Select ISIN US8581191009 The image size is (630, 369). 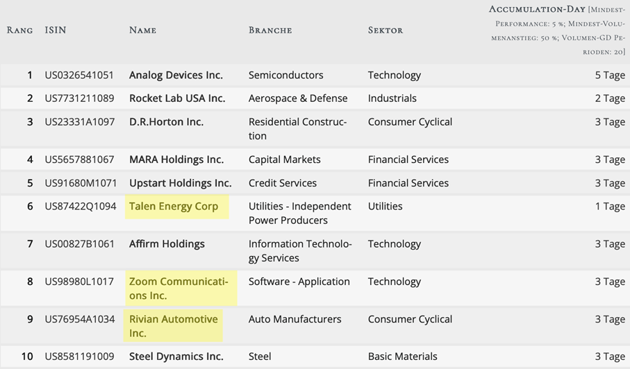click(80, 357)
